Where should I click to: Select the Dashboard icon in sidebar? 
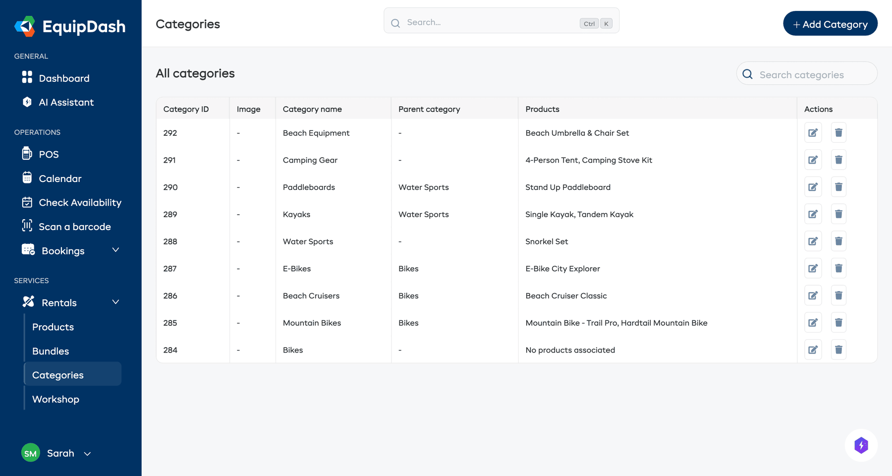coord(27,78)
